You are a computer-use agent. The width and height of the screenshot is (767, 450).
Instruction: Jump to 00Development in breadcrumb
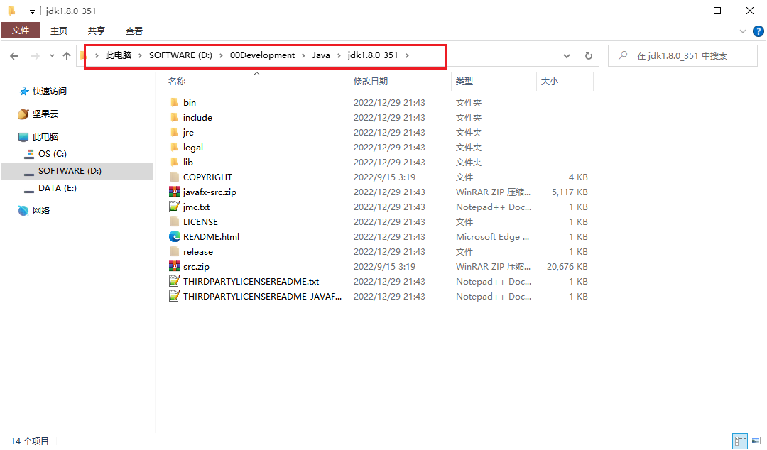point(262,55)
